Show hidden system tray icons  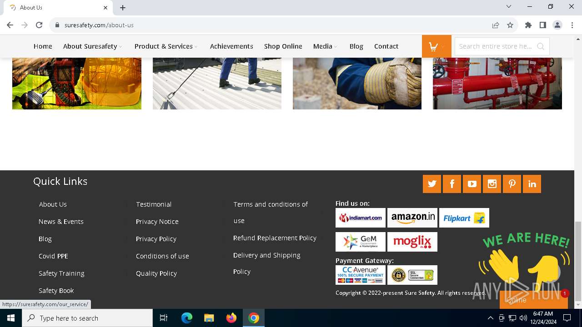click(x=490, y=318)
